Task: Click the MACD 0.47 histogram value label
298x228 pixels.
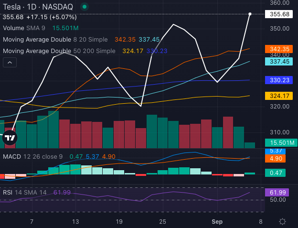Action: tap(279, 173)
